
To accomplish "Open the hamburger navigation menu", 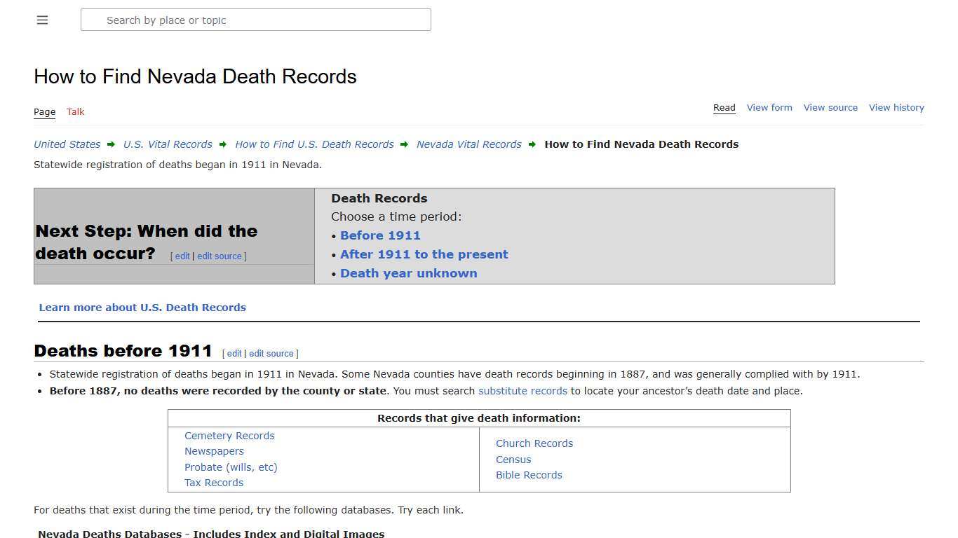I will point(42,20).
